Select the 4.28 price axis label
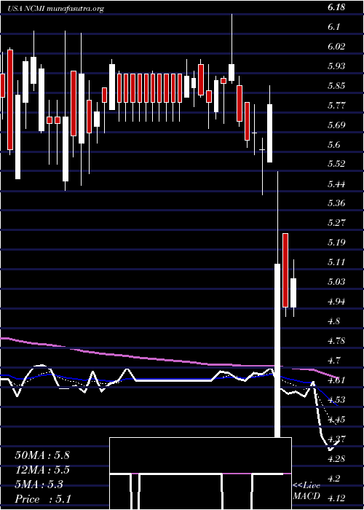This screenshot has width=364, height=510. tap(336, 458)
